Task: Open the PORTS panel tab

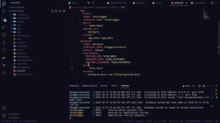Action: click(114, 86)
